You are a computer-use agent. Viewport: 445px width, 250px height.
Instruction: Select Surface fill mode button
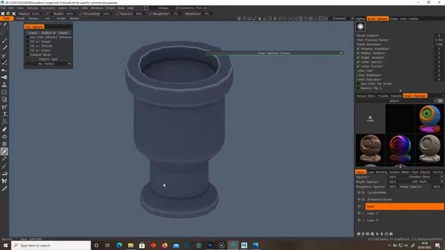click(x=49, y=33)
